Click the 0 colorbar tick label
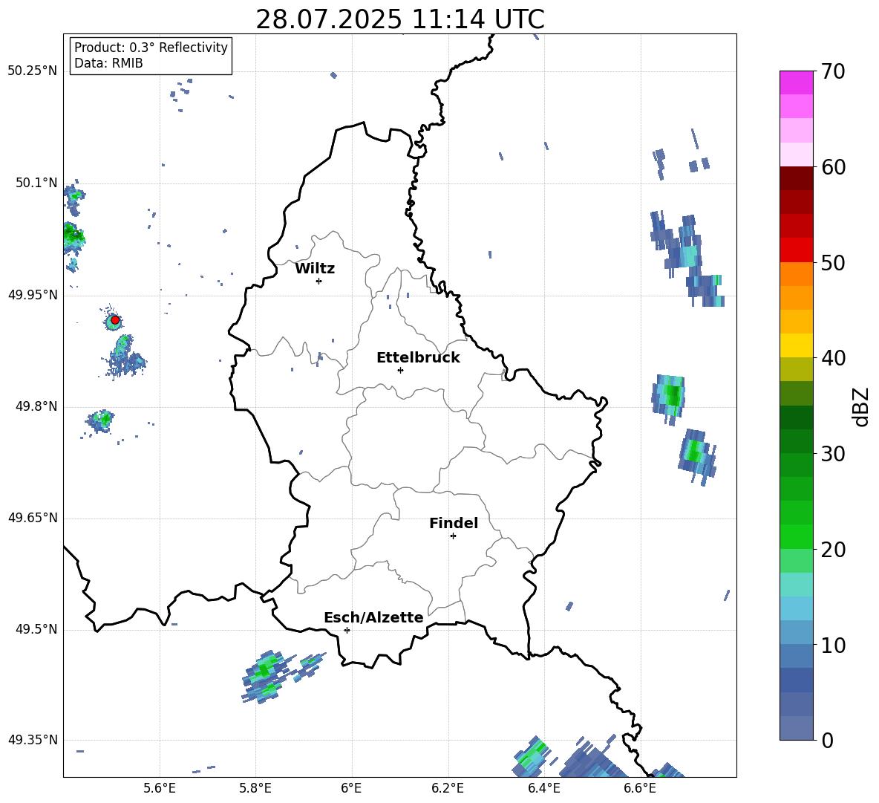 coord(827,740)
